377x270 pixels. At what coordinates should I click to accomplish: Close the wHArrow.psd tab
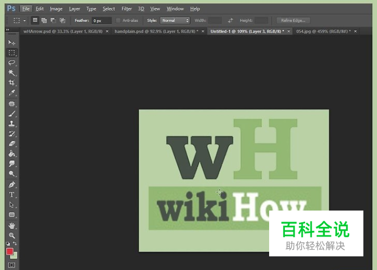107,31
